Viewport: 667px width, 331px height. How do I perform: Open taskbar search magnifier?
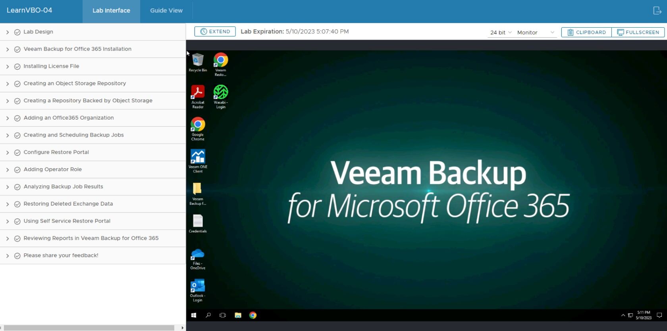(x=208, y=315)
